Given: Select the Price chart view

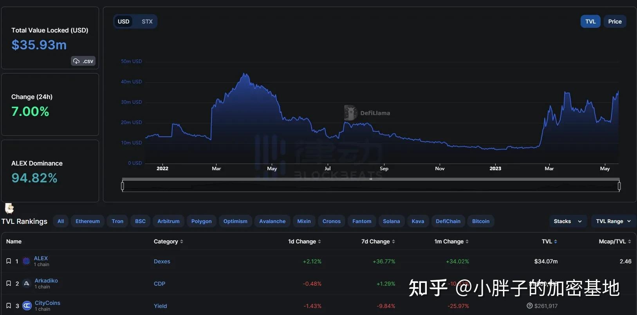Looking at the screenshot, I should 615,22.
